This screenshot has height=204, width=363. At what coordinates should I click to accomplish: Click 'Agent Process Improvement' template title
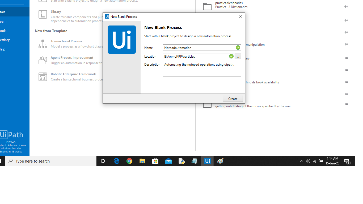(72, 58)
